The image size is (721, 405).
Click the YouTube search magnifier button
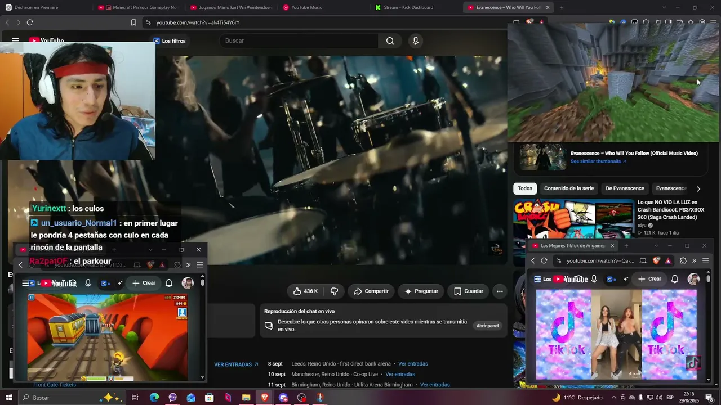(x=390, y=40)
